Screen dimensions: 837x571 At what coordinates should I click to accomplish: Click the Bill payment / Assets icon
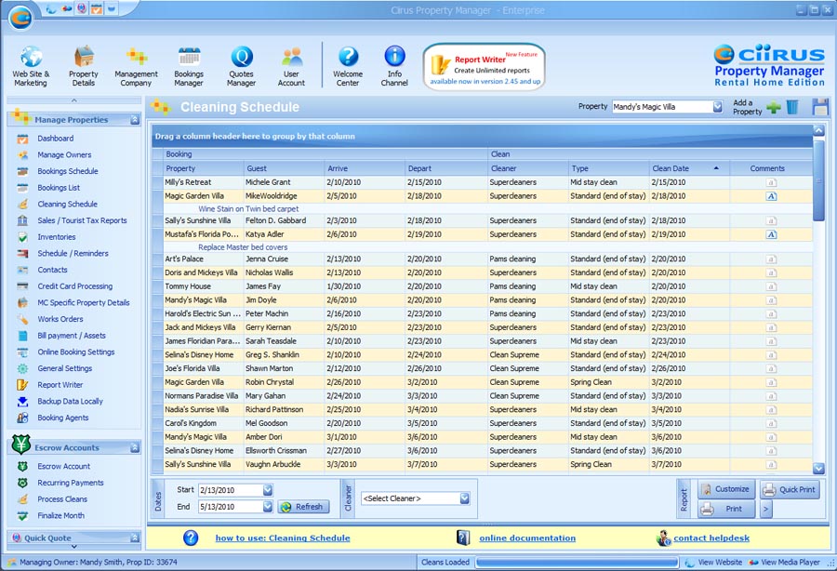pyautogui.click(x=22, y=336)
